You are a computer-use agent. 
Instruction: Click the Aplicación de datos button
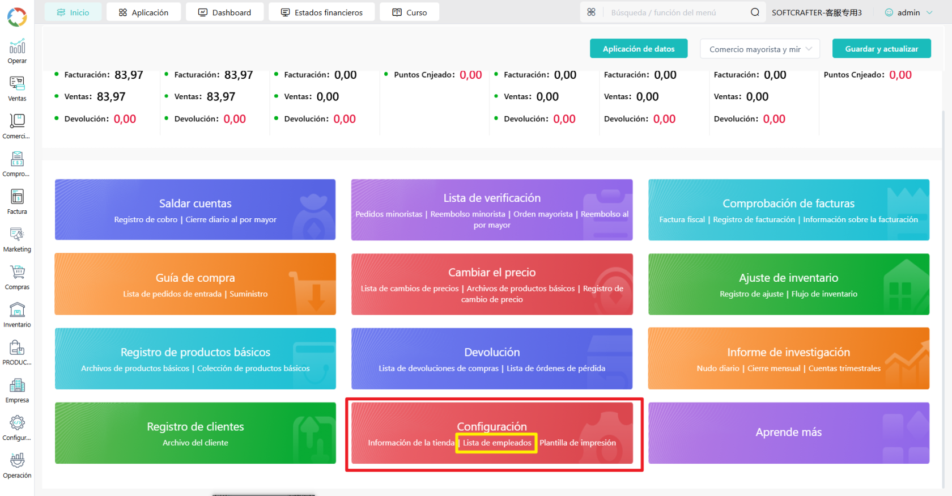click(639, 49)
